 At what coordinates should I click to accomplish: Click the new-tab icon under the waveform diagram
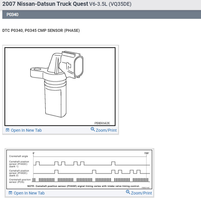point(10,193)
